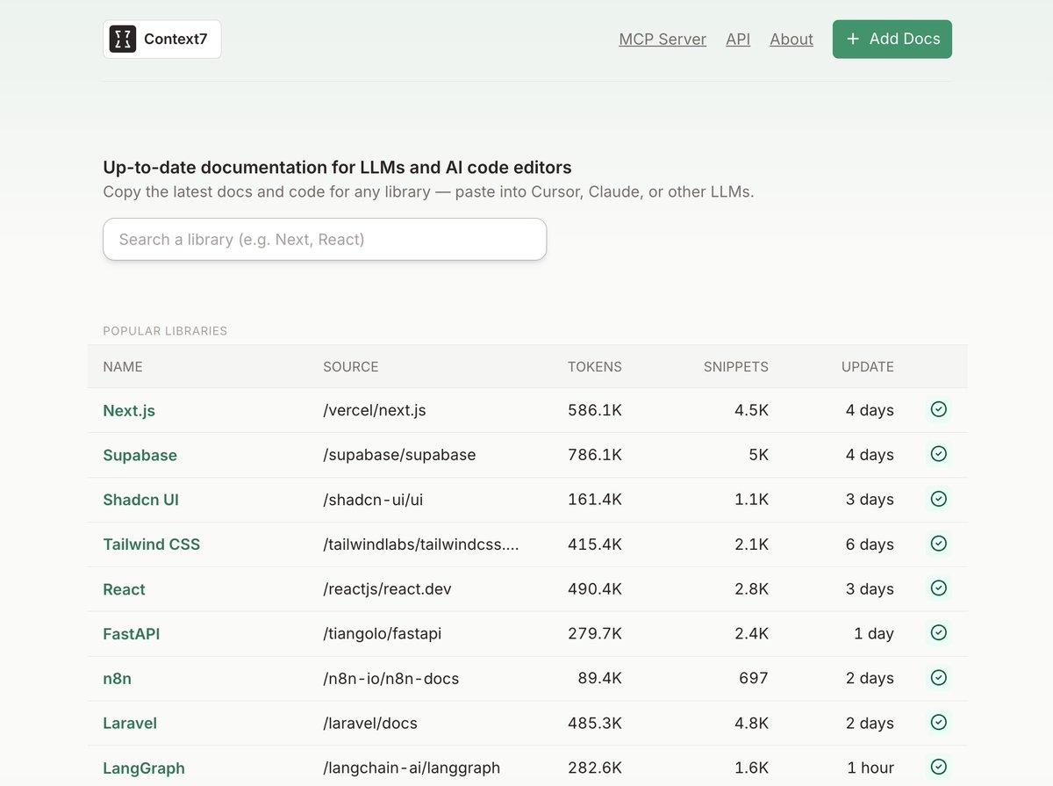
Task: Click source /langchain-ai/langgraph
Action: (412, 768)
